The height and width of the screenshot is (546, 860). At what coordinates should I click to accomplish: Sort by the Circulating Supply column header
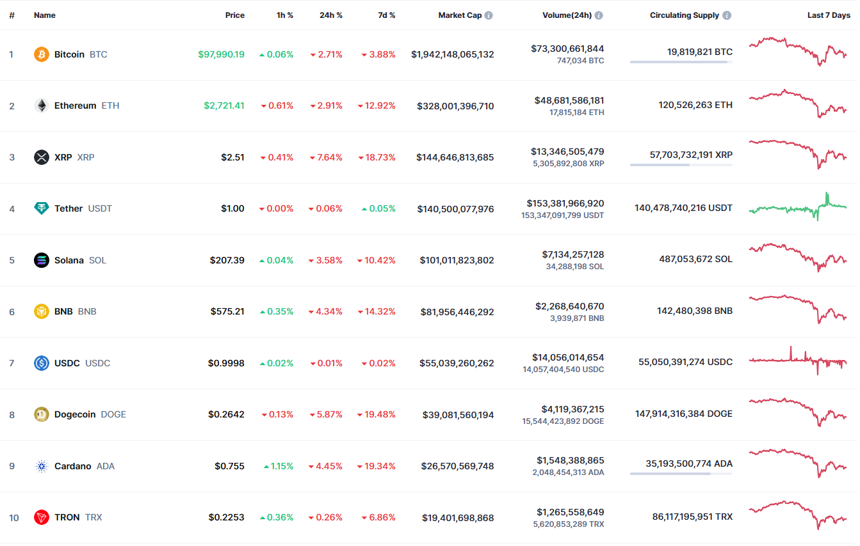tap(685, 15)
